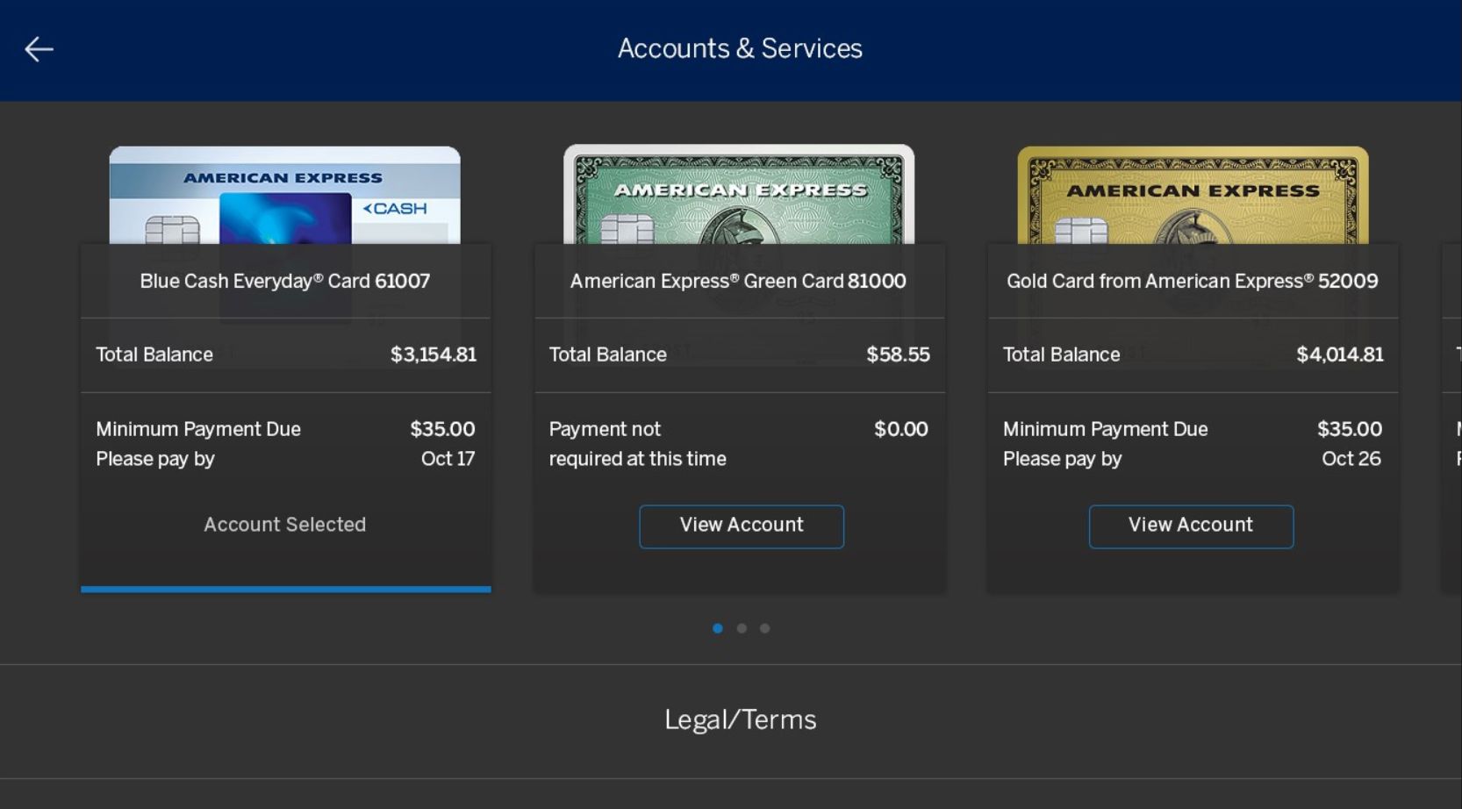Click Payment not required at this time
Image resolution: width=1462 pixels, height=809 pixels.
tap(638, 444)
